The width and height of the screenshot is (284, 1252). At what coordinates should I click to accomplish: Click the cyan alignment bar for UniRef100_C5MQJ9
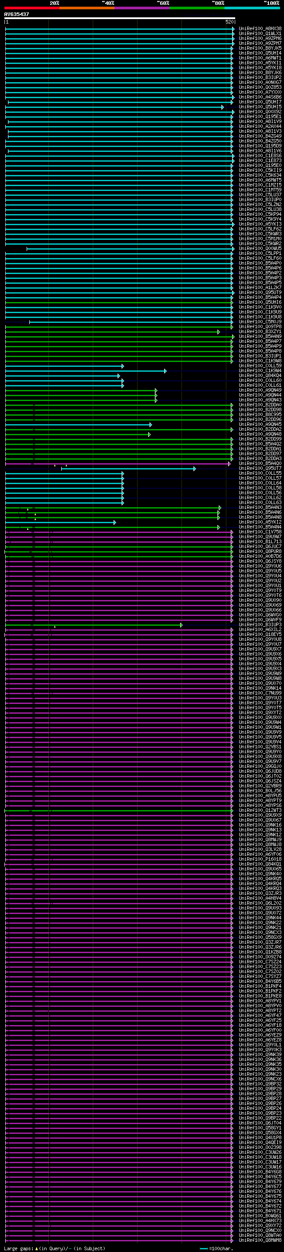130,322
